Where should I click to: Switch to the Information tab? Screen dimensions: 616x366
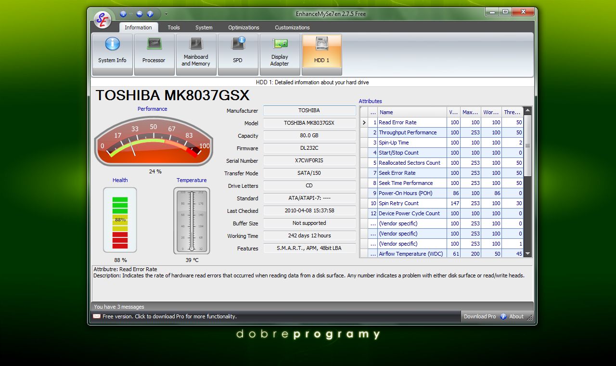click(138, 27)
